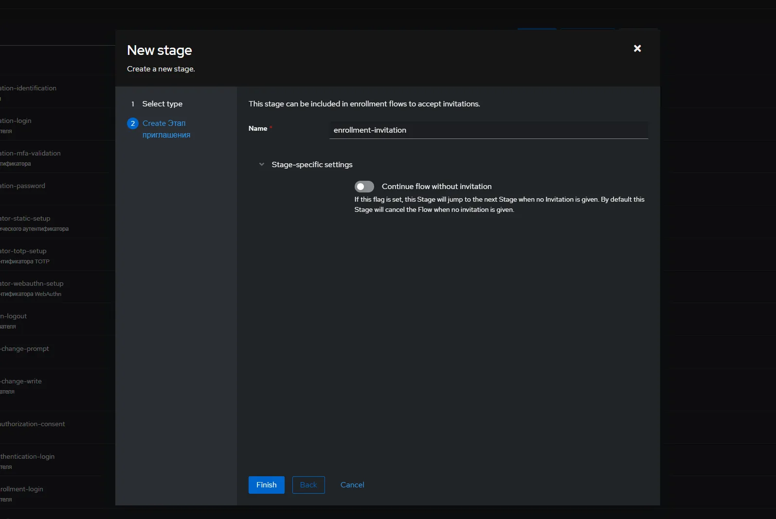The height and width of the screenshot is (519, 776).
Task: Open the partially hidden ation-identification stage
Action: tap(28, 88)
